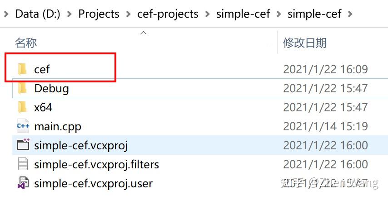This screenshot has width=388, height=200.
Task: Click the sort direction arrow above columns
Action: [x=143, y=33]
